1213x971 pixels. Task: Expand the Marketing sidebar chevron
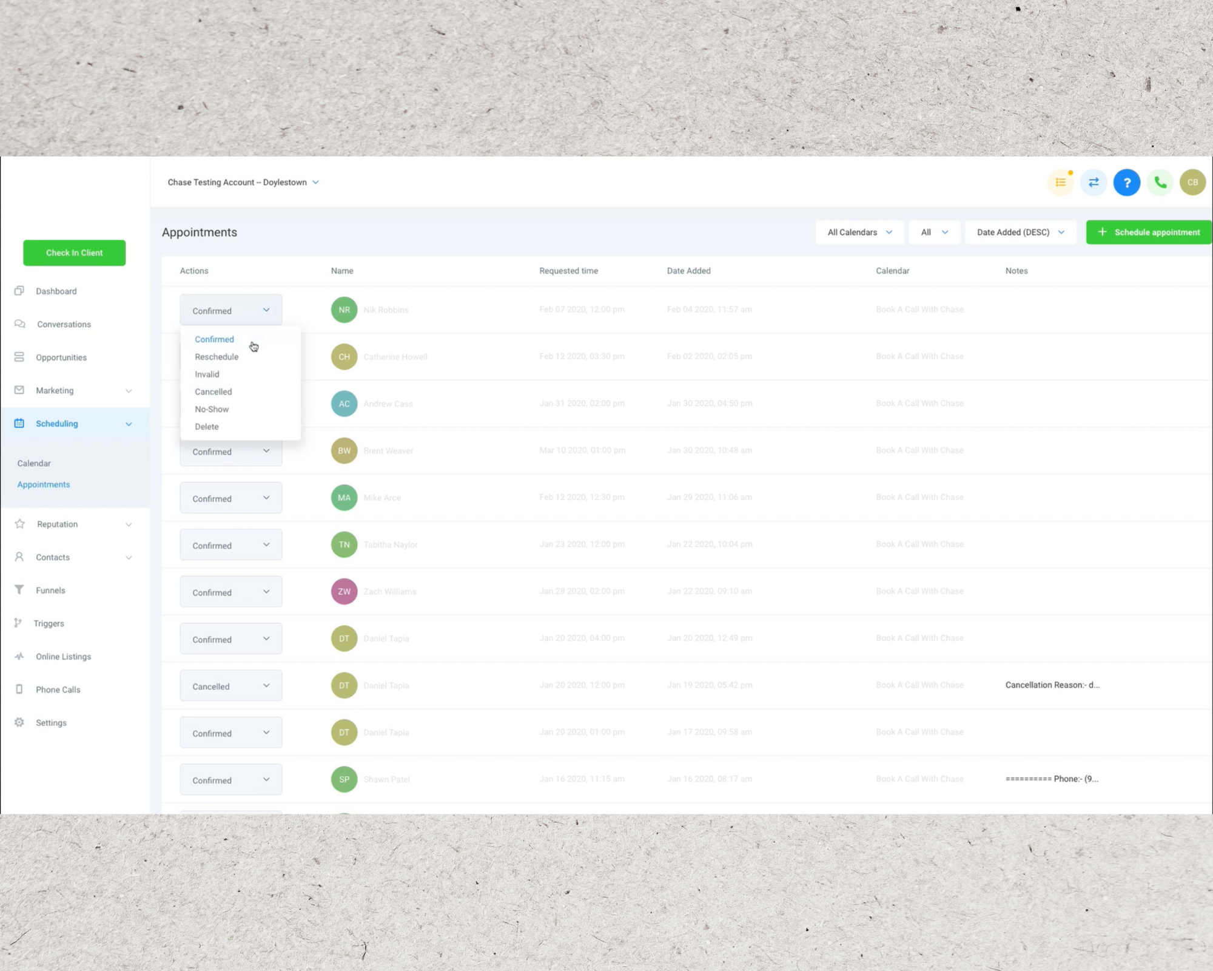point(129,391)
